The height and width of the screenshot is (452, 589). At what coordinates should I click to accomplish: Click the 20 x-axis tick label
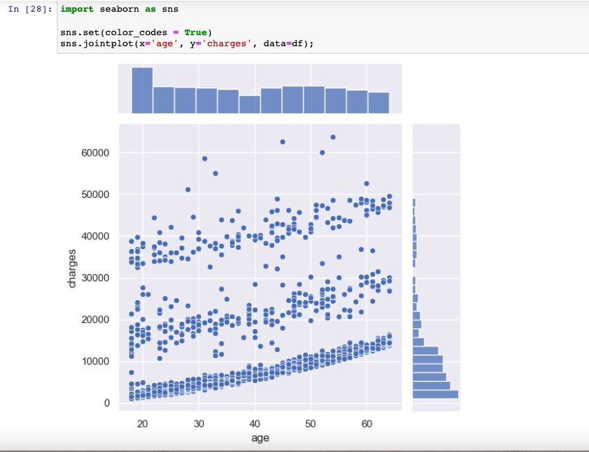pyautogui.click(x=142, y=424)
